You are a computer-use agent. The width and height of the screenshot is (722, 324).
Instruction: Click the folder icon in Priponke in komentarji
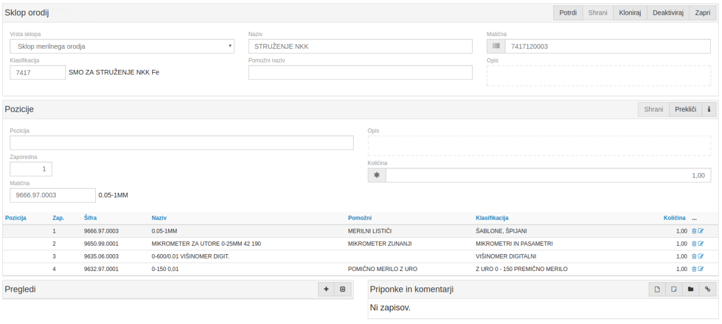pyautogui.click(x=690, y=290)
